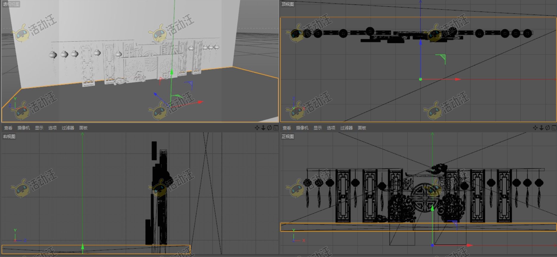Open the 显示 menu above the right view
557x257 pixels.
coord(39,128)
